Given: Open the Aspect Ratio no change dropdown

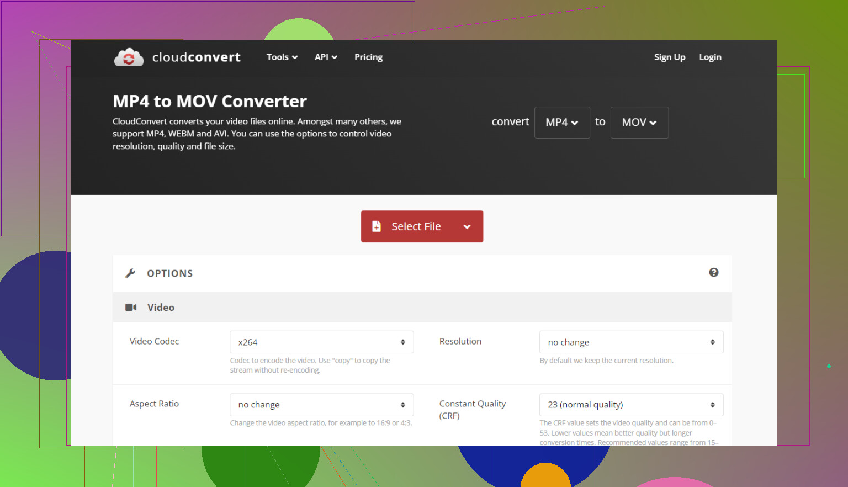Looking at the screenshot, I should tap(322, 405).
